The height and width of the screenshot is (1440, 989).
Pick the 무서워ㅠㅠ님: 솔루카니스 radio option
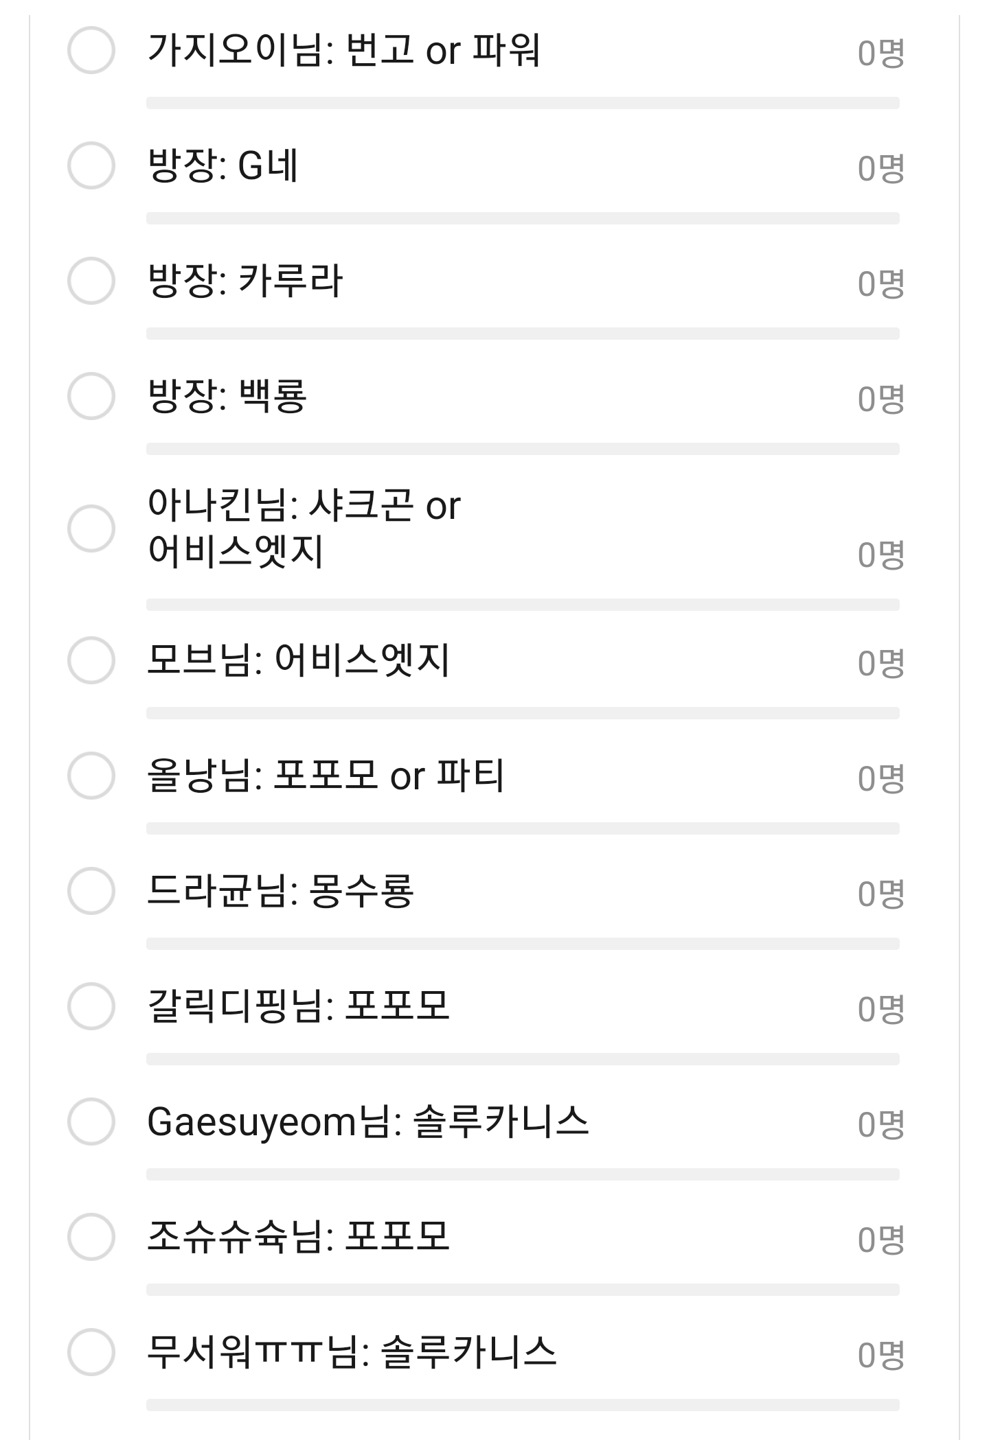point(91,1352)
